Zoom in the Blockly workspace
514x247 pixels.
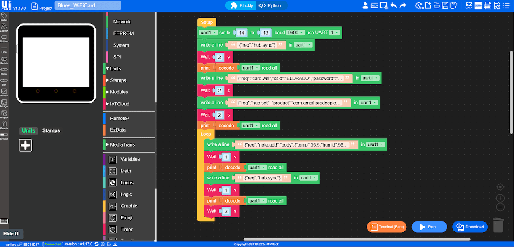click(500, 198)
